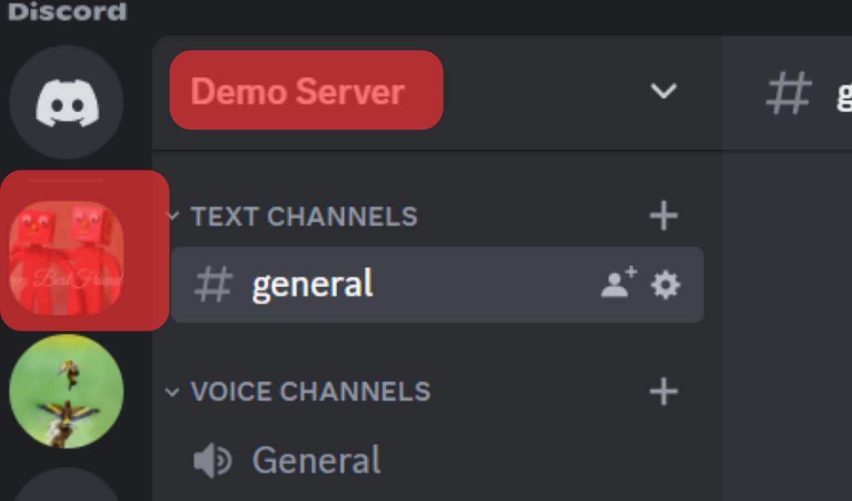Click the speaker icon beside General
Screen dimensions: 852x501
coord(213,461)
